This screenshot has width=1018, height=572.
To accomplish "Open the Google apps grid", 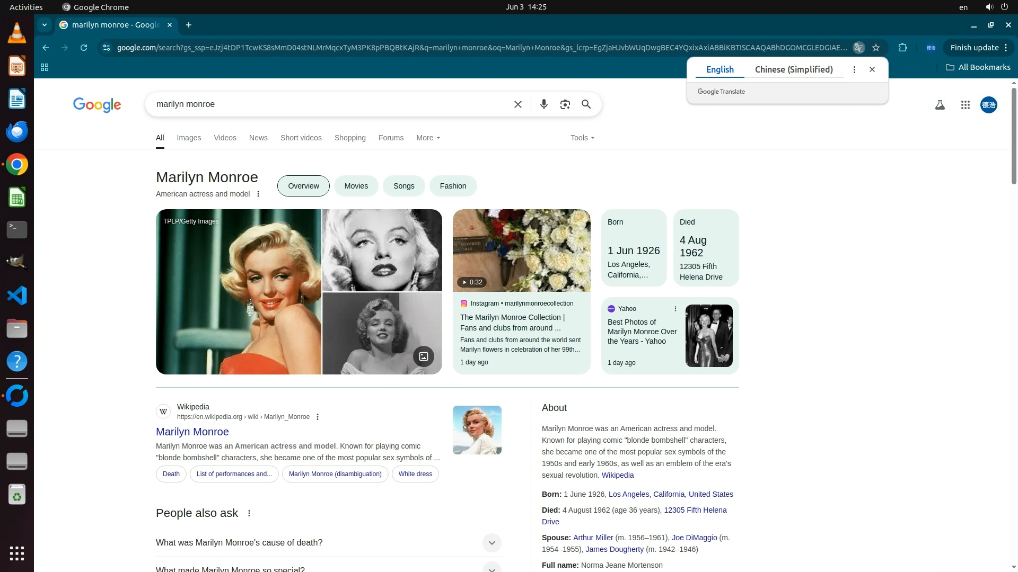I will coord(965,105).
